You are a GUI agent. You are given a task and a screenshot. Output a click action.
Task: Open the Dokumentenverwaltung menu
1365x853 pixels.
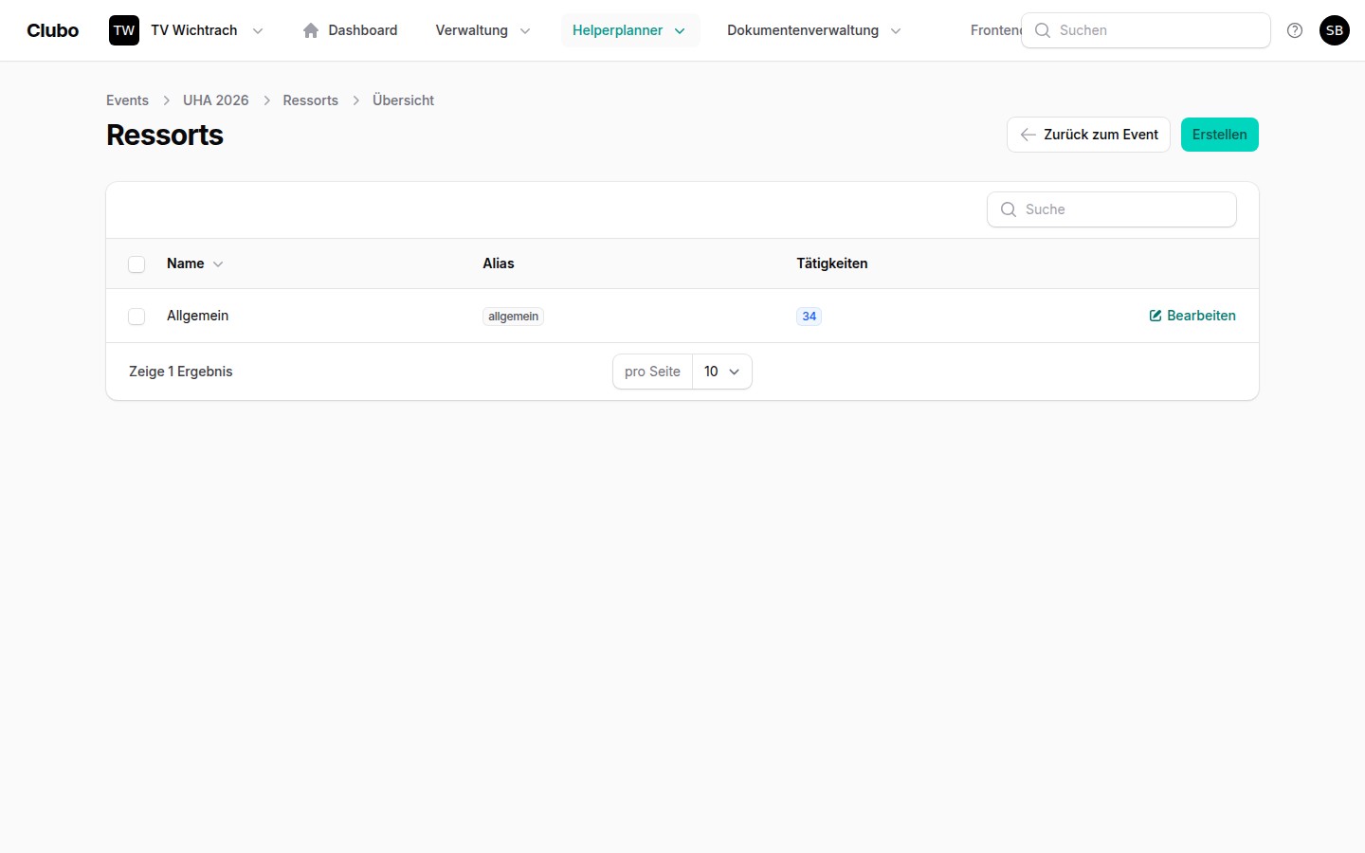[x=813, y=30]
